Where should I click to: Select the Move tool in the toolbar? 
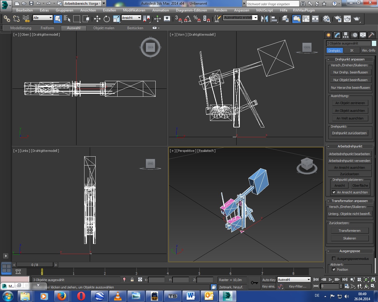point(97,19)
